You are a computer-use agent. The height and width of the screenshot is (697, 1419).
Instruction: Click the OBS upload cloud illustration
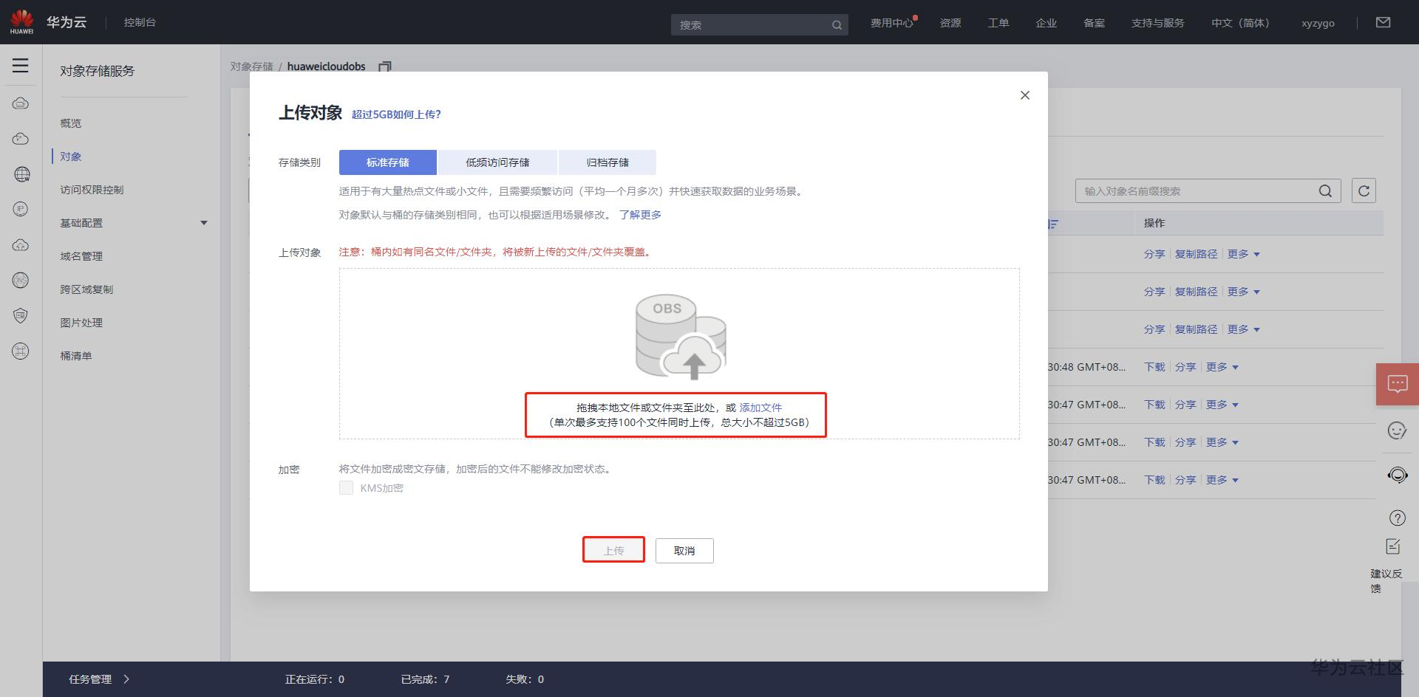click(681, 337)
